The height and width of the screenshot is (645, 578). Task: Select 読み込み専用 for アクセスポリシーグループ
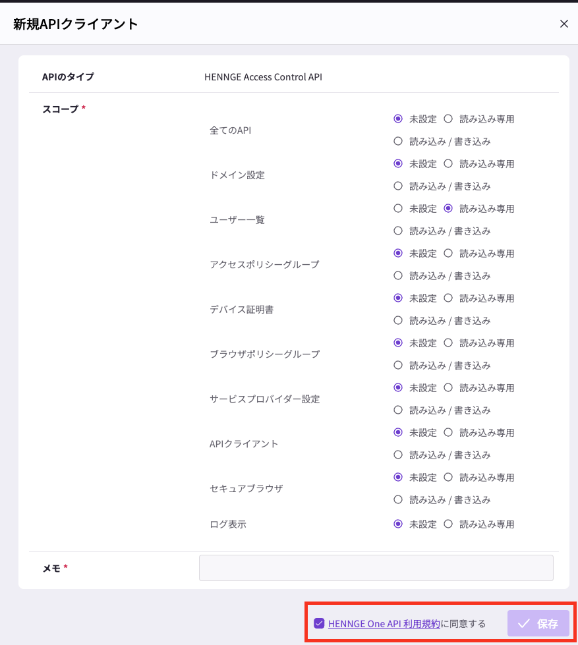[448, 254]
